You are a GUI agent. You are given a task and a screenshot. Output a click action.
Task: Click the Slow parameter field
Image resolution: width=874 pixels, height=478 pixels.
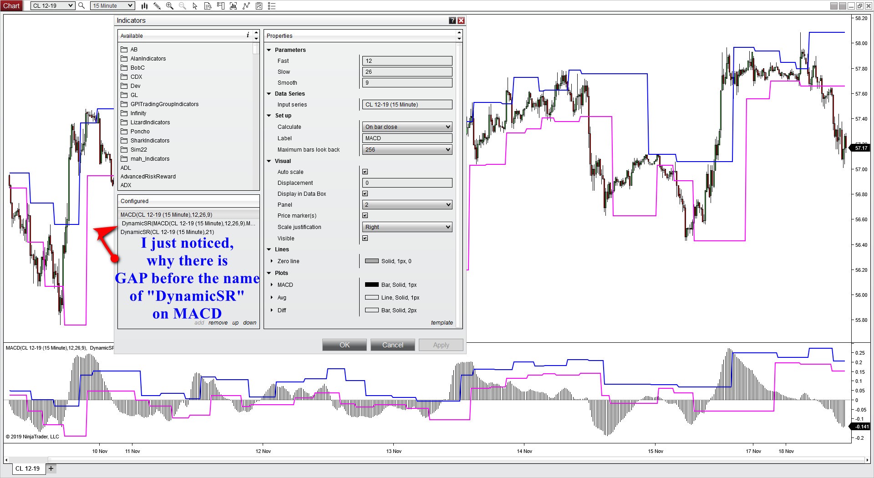(x=407, y=71)
